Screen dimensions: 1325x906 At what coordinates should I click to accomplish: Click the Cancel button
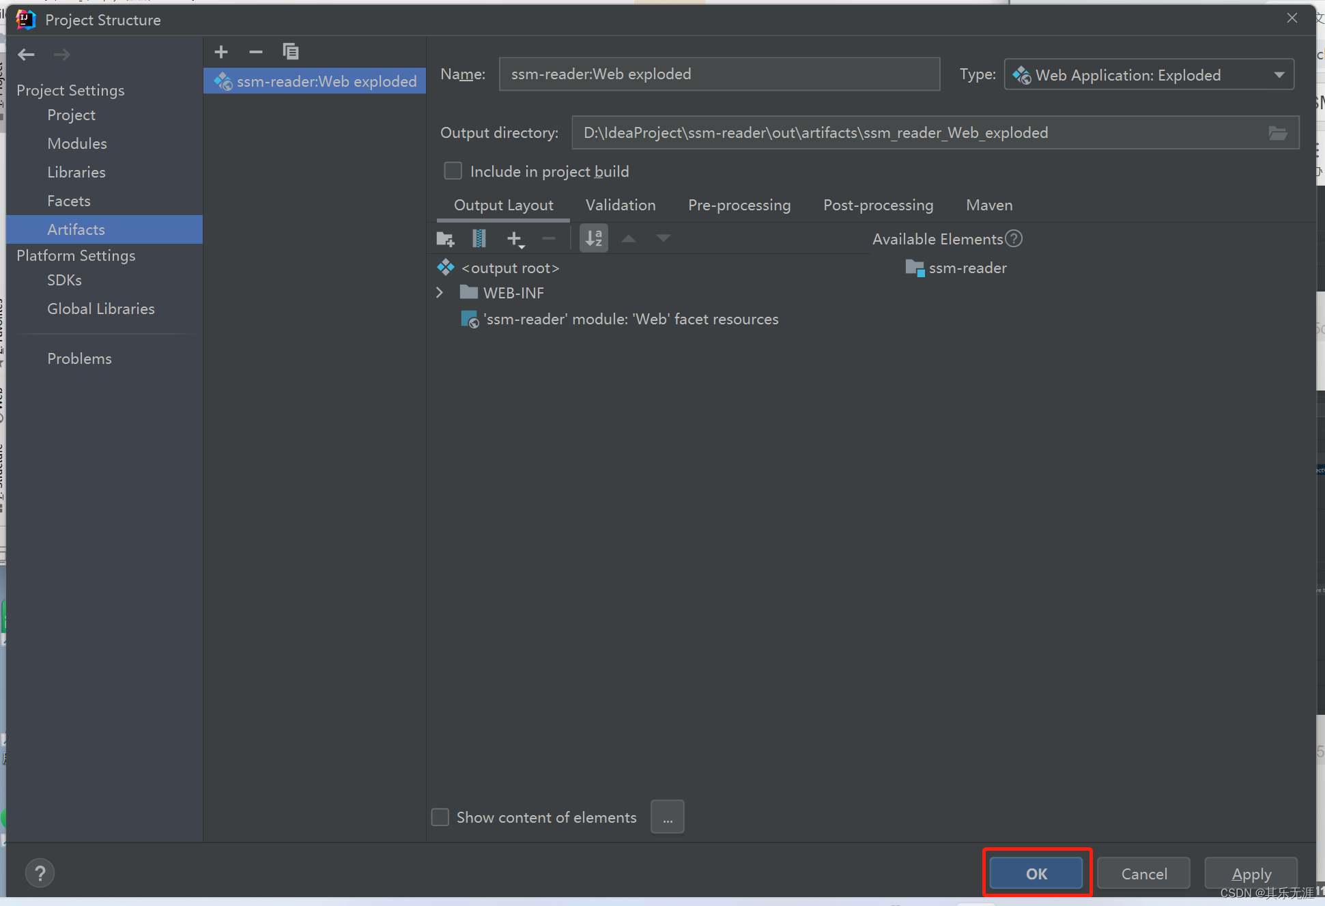click(x=1143, y=873)
